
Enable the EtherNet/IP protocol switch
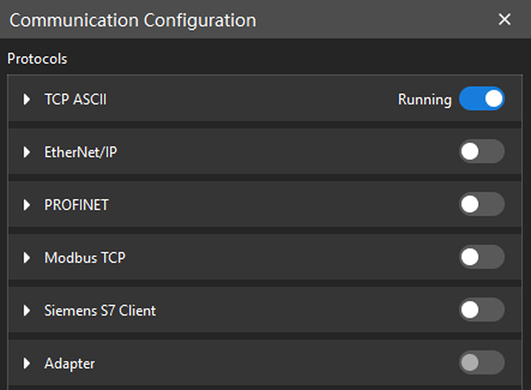[481, 152]
